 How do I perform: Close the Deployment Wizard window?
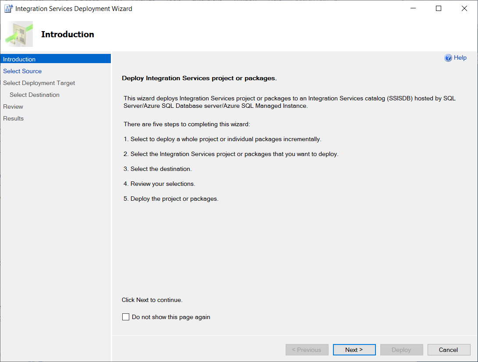pyautogui.click(x=464, y=8)
